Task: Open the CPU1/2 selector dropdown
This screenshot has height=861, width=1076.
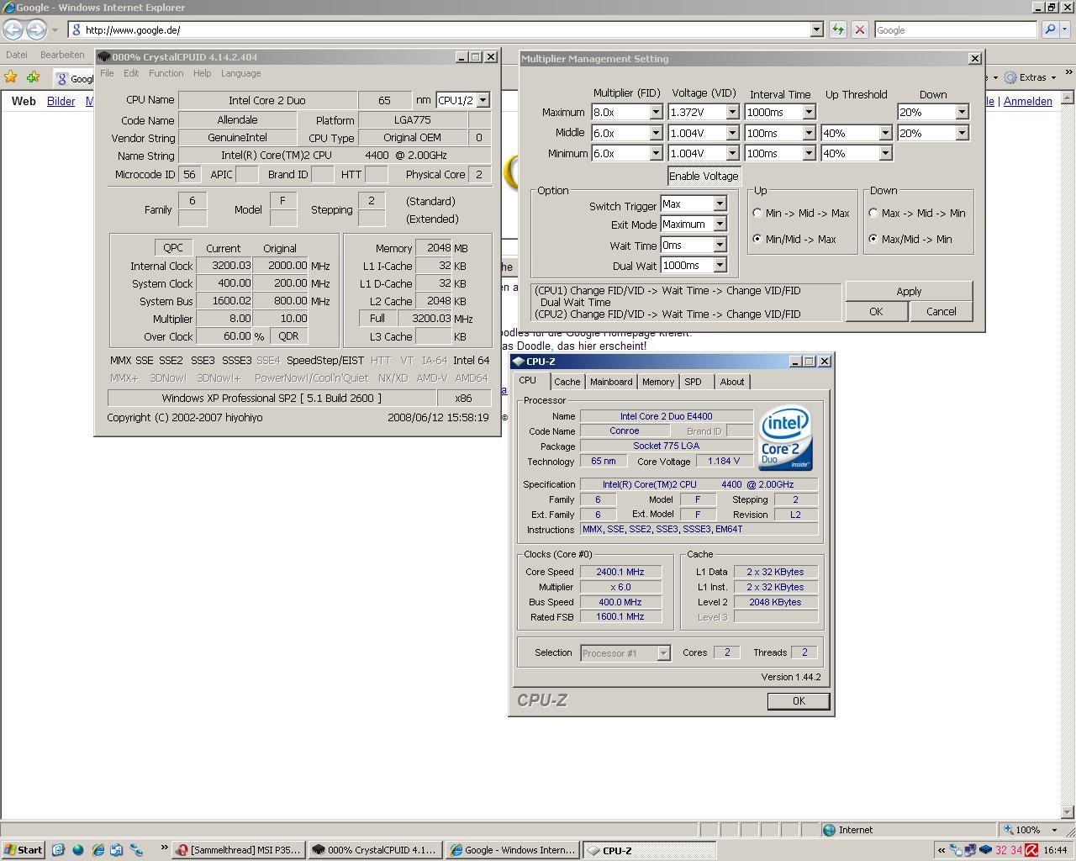Action: pyautogui.click(x=483, y=100)
